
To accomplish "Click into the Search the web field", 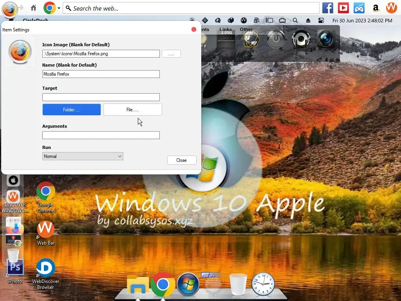I will [x=191, y=8].
